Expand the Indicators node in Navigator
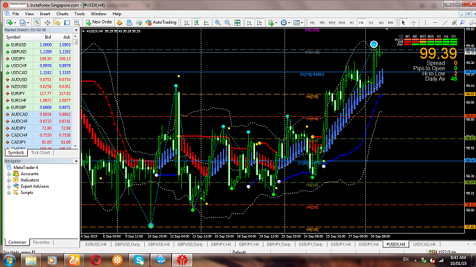 [x=9, y=180]
